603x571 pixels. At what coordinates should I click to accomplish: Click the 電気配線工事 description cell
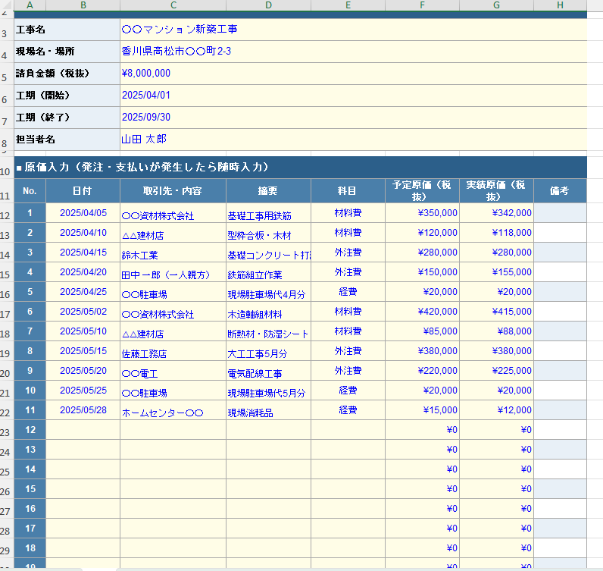point(268,371)
